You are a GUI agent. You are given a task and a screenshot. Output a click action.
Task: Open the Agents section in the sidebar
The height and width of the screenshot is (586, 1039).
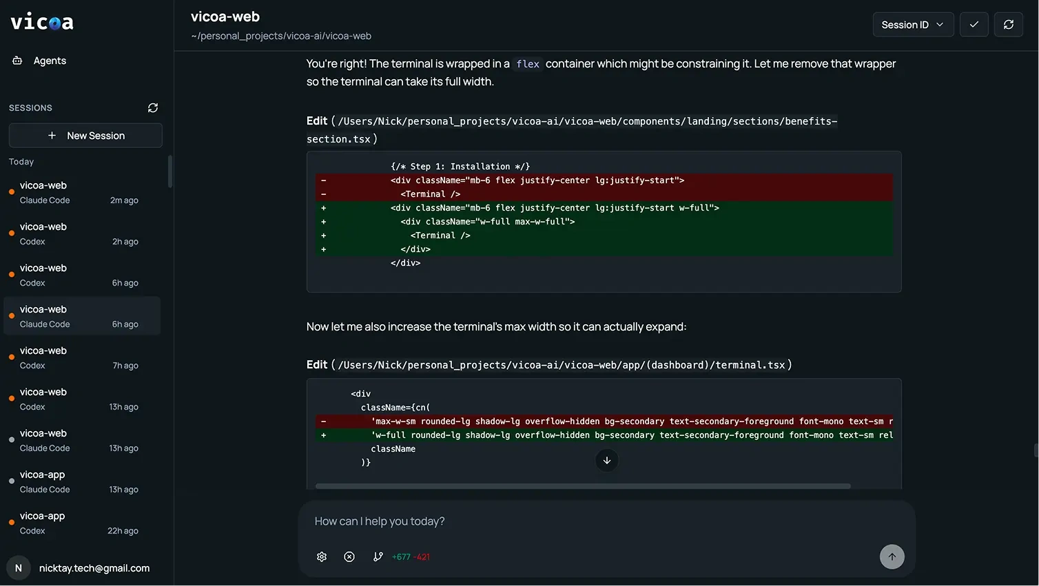click(49, 61)
